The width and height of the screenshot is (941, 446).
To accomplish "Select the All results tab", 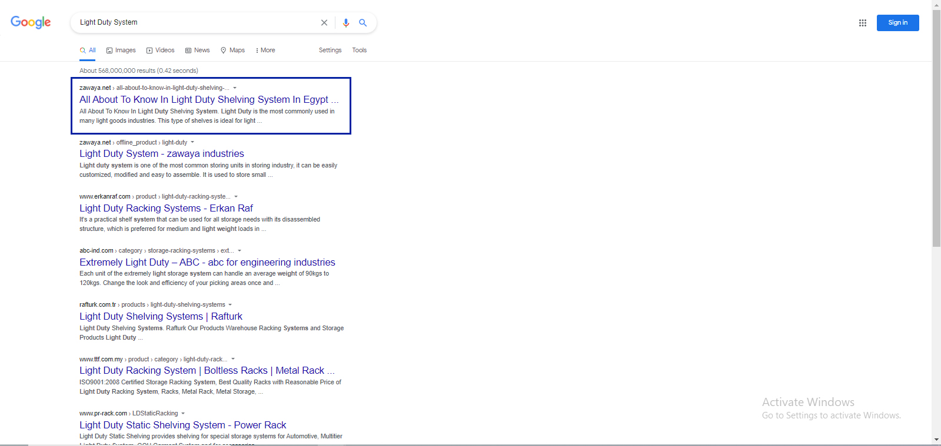I will [x=88, y=51].
